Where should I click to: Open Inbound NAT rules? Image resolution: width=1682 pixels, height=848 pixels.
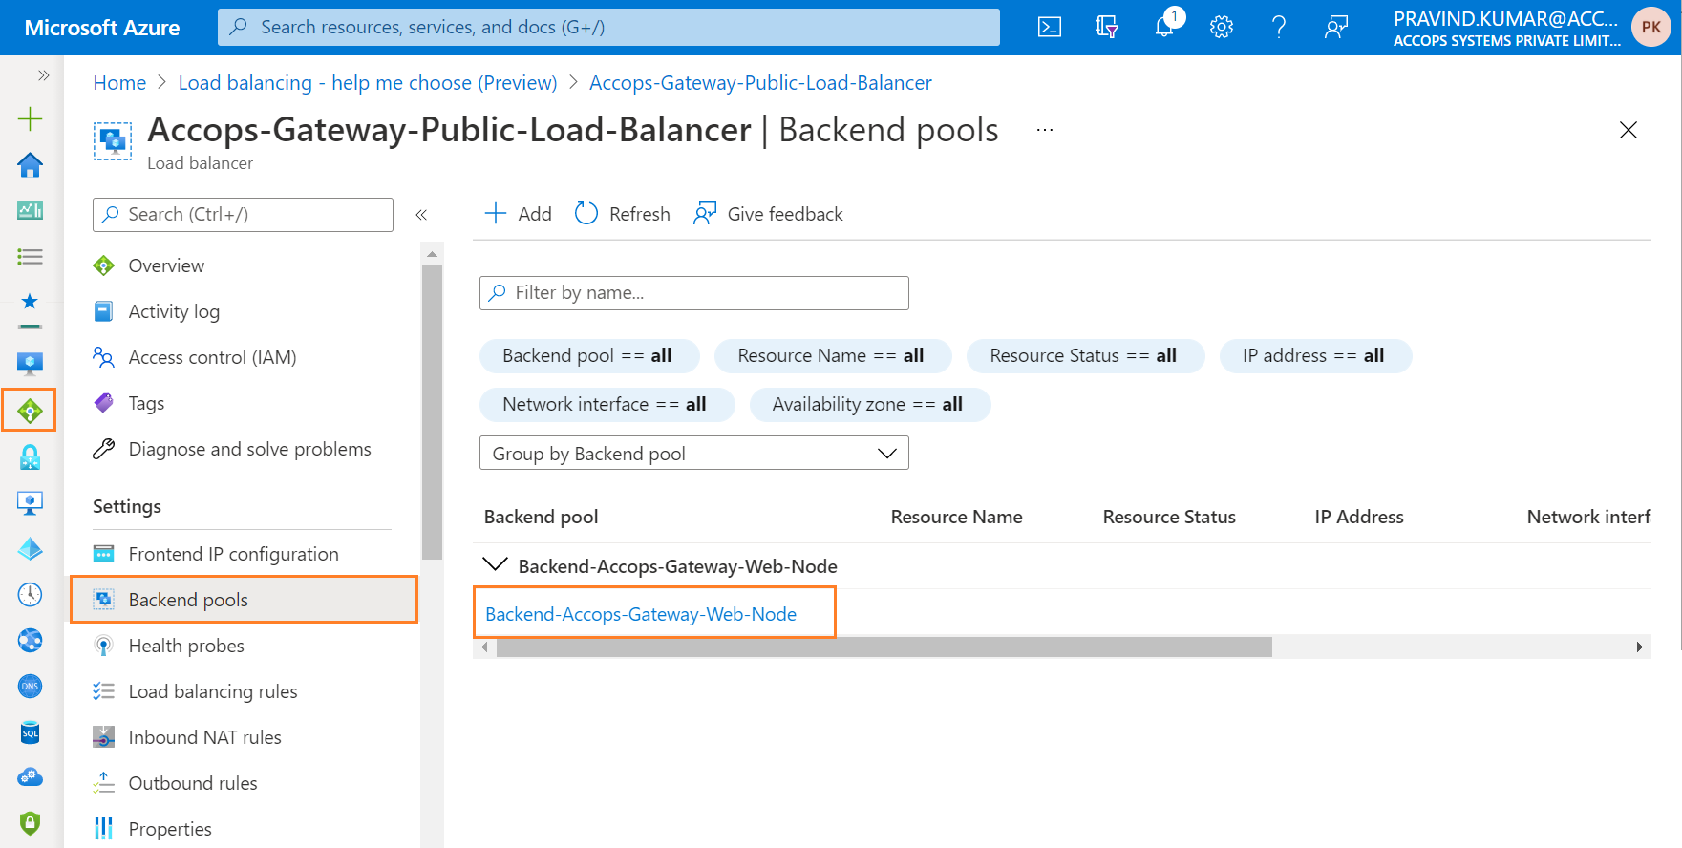[x=204, y=737]
